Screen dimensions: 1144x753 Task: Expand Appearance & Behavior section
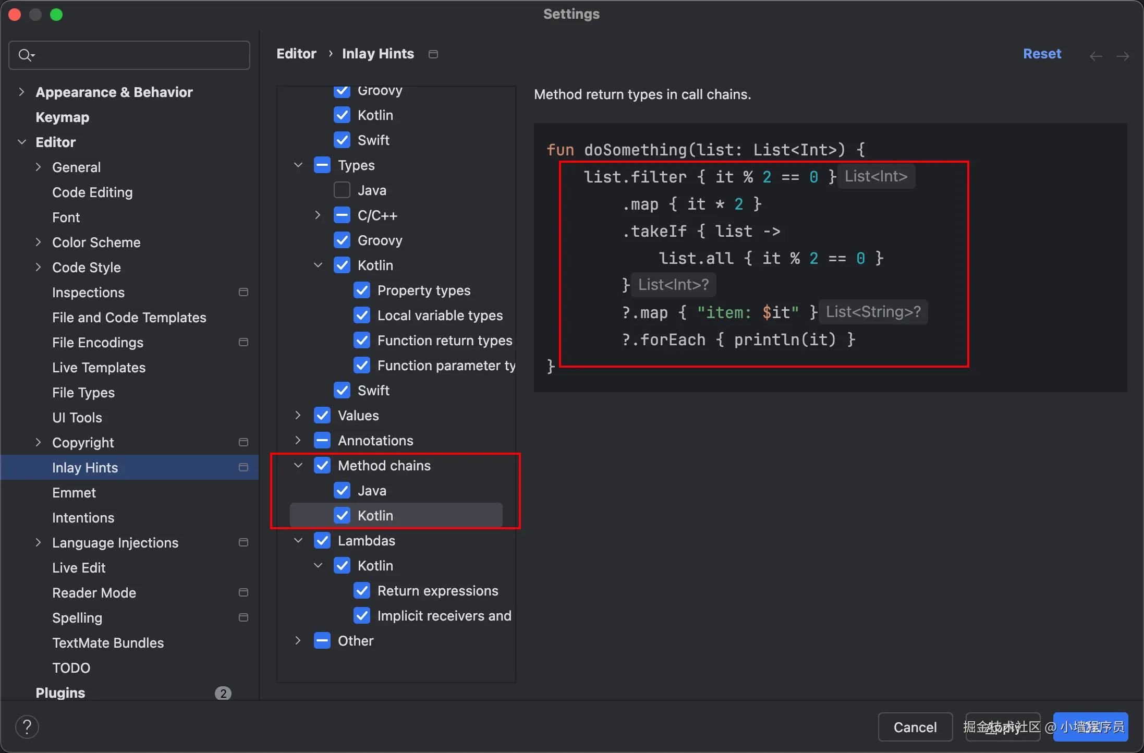[x=21, y=92]
